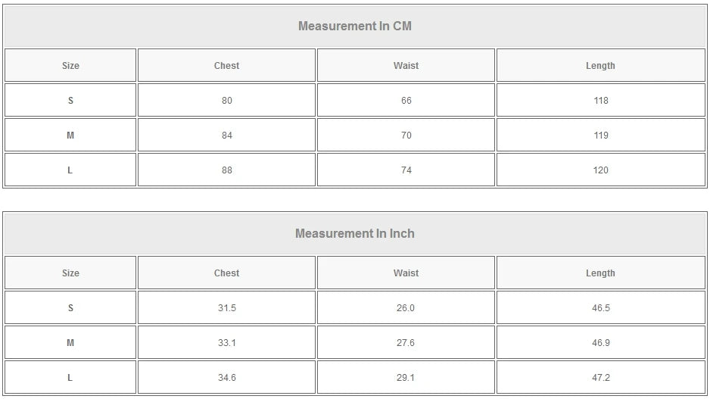This screenshot has width=710, height=399.
Task: Select the waist value 66 cell
Action: tap(406, 101)
